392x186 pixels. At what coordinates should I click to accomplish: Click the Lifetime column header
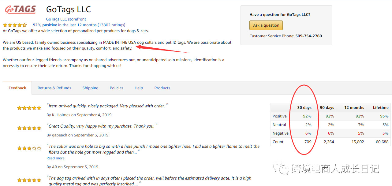381,108
